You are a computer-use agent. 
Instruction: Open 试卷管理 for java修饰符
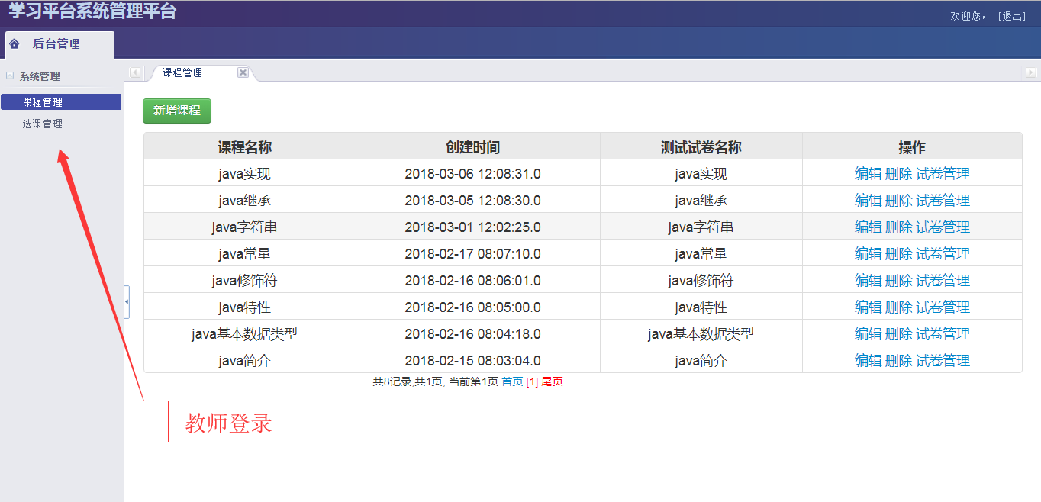[943, 281]
